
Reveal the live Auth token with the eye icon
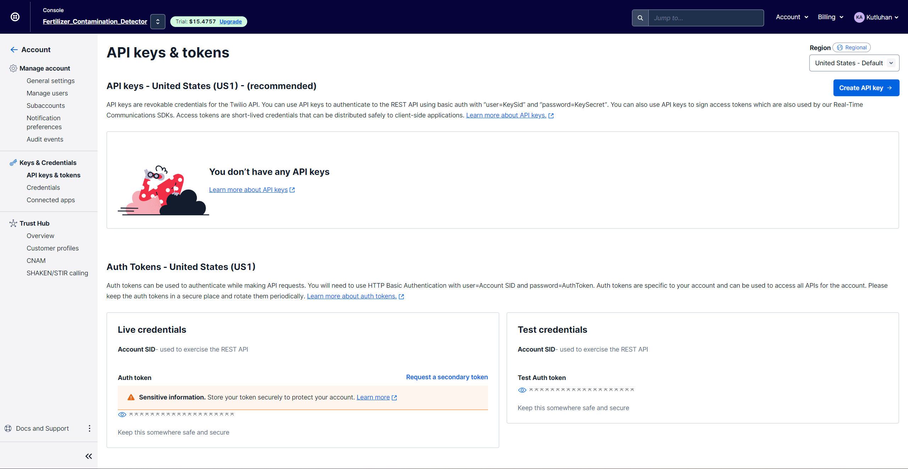coord(122,414)
